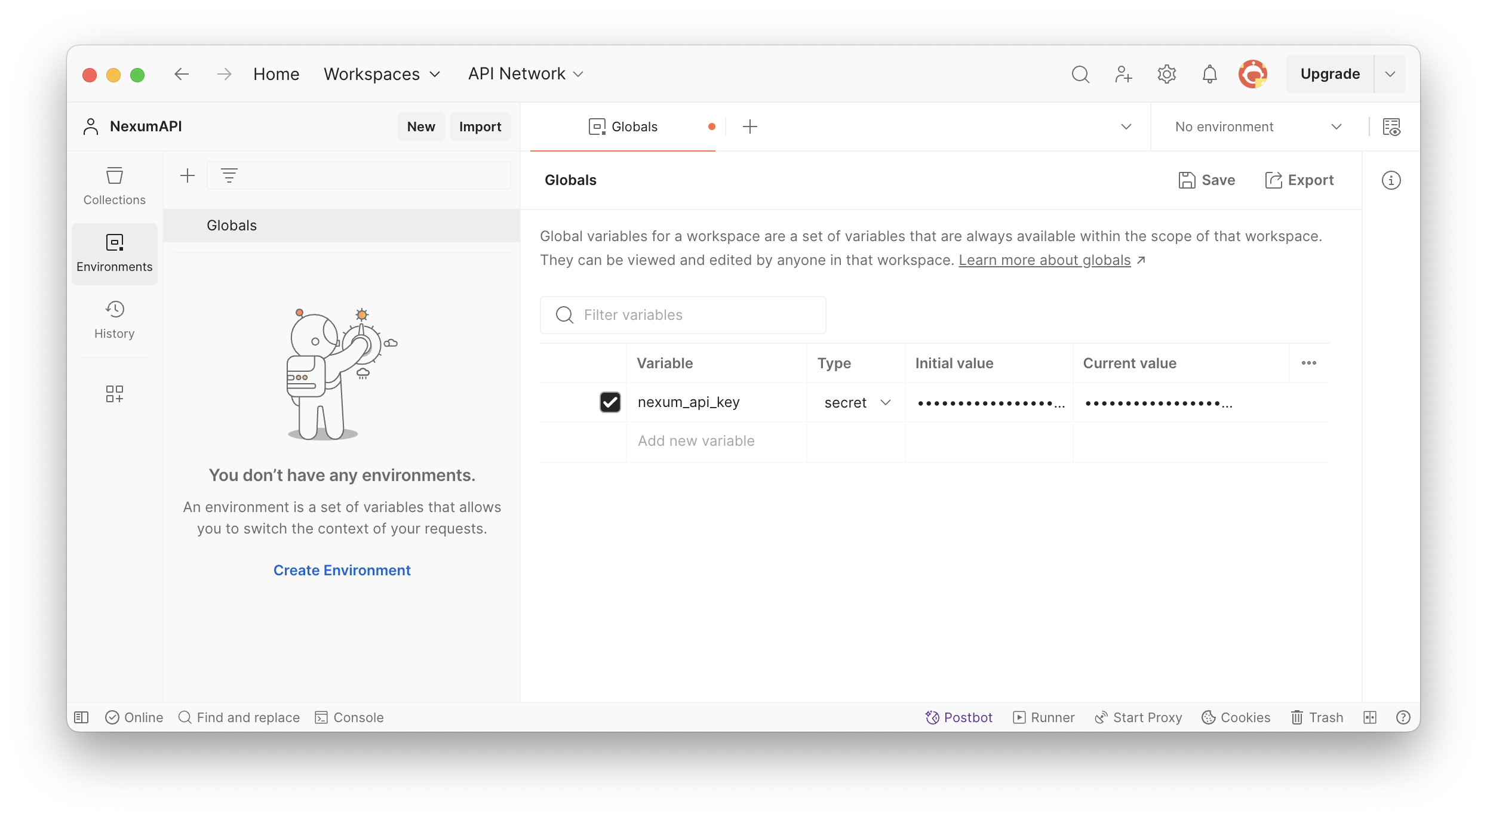The width and height of the screenshot is (1487, 820).
Task: Open the notifications bell
Action: click(x=1209, y=74)
